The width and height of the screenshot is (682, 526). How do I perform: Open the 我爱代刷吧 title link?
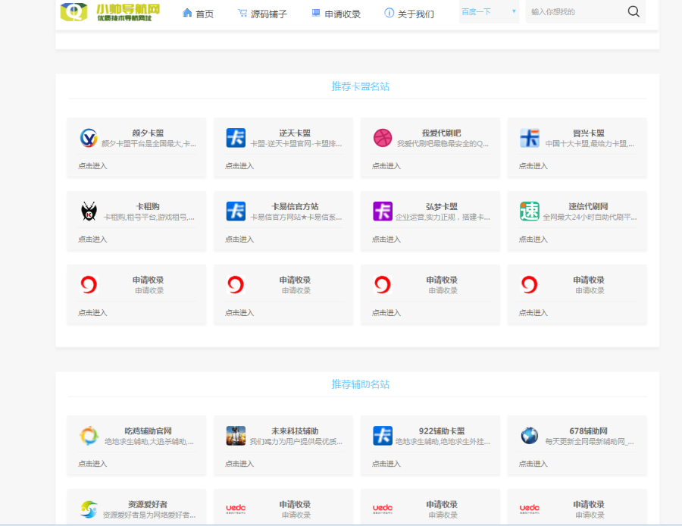[x=442, y=133]
